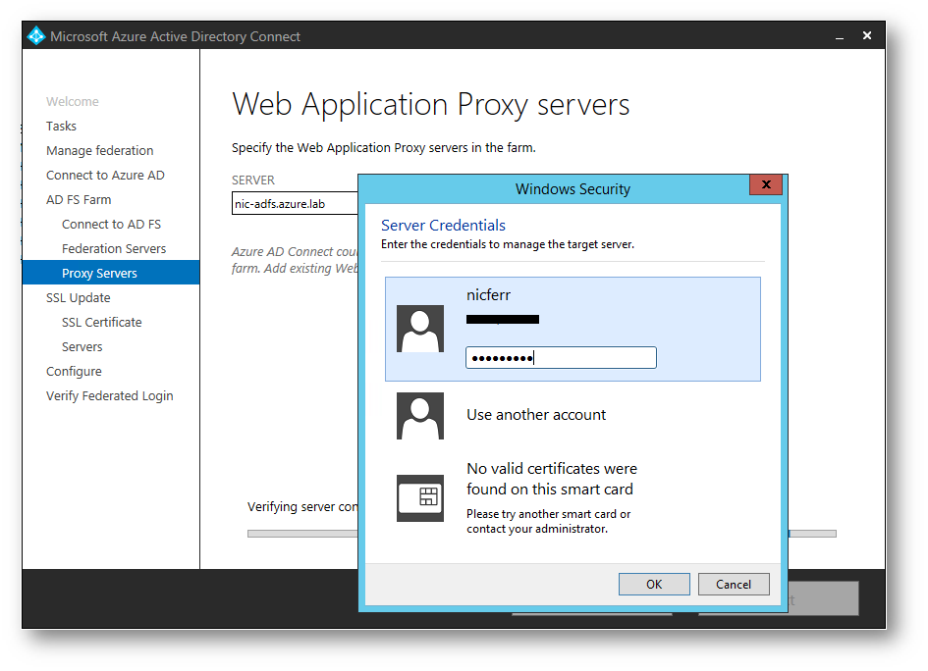This screenshot has height=671, width=928.
Task: Open Manage federation step
Action: click(x=99, y=151)
